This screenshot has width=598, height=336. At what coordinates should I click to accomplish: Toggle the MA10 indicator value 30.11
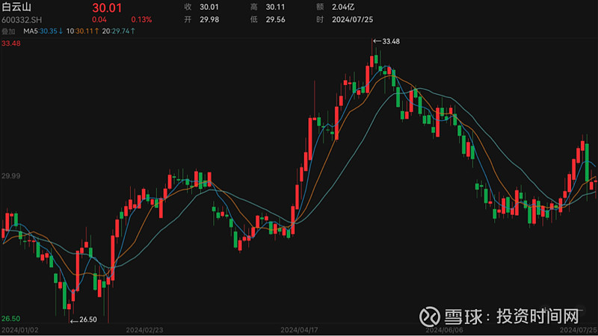[x=82, y=31]
